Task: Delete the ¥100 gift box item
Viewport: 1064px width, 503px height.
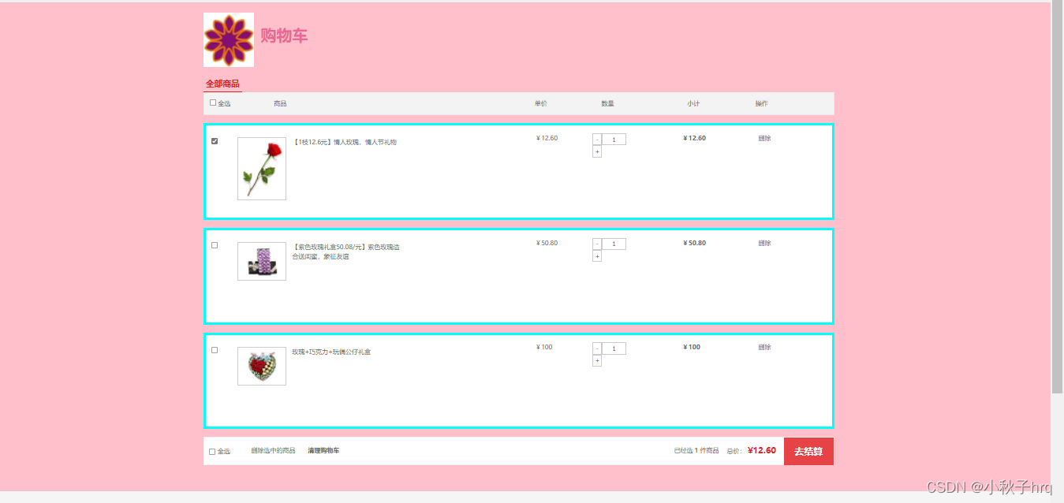Action: 764,347
